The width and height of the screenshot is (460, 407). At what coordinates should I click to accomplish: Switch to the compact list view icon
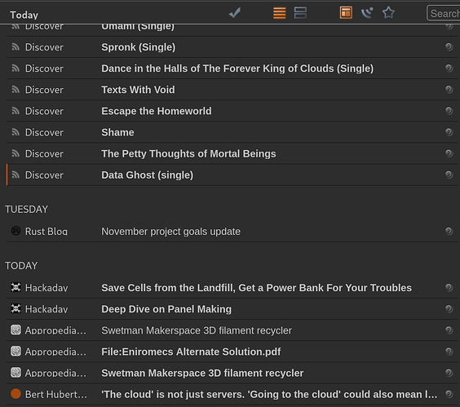(x=279, y=13)
